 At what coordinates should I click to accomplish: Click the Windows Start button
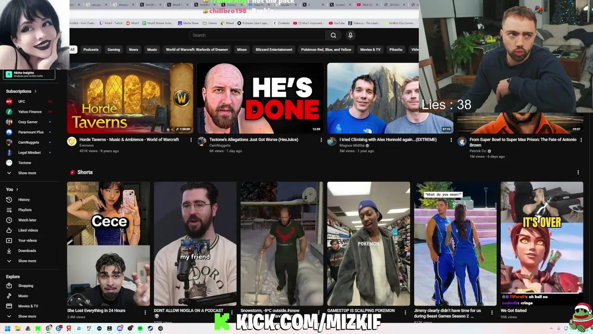[x=8, y=328]
